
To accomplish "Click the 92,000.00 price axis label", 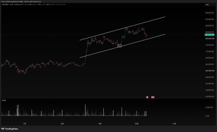I will coord(210,19).
